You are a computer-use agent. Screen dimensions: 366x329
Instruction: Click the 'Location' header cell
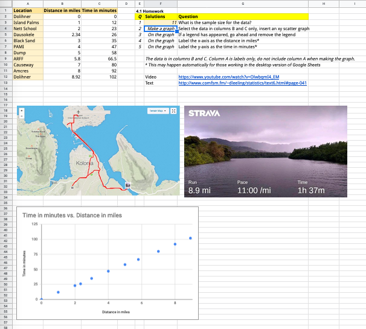(x=28, y=10)
